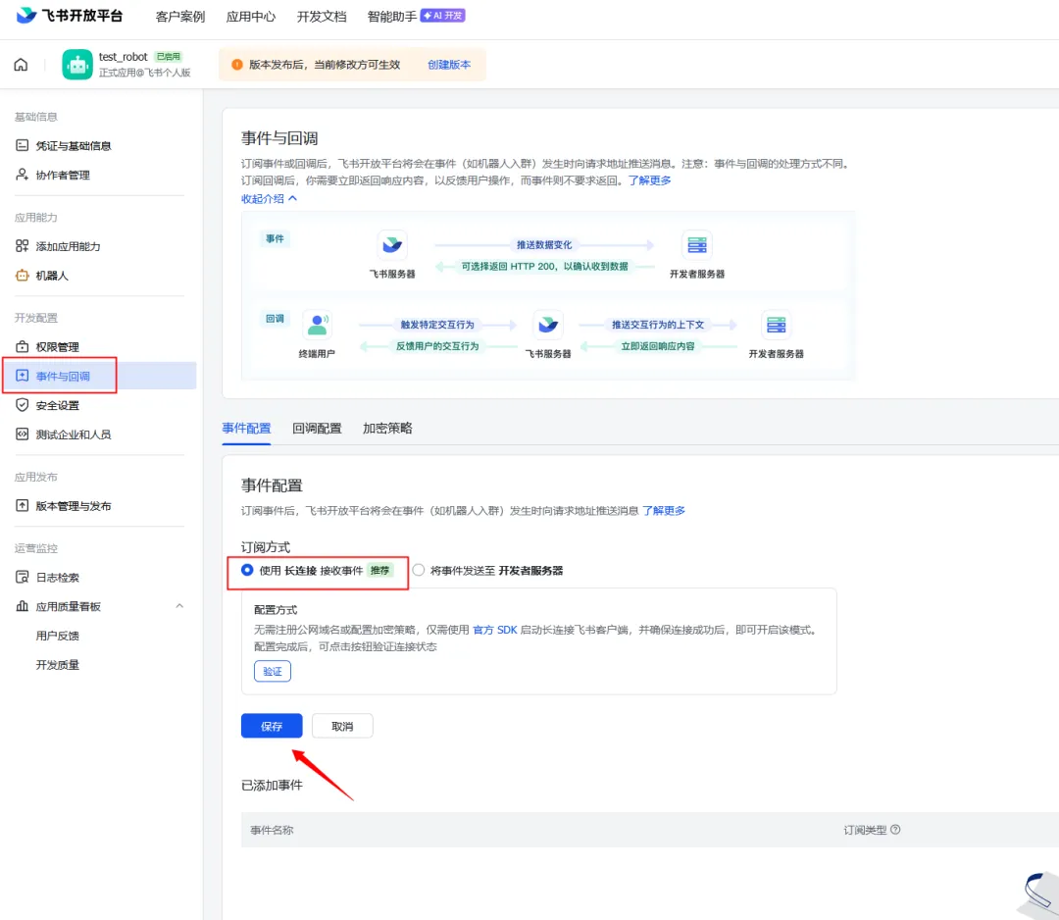Click the 事件与回调 sidebar icon
1059x920 pixels.
tap(23, 376)
